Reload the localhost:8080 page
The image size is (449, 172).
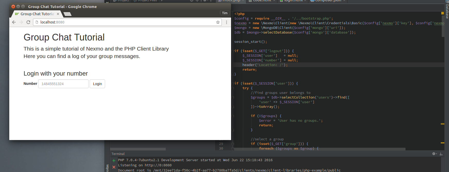(28, 22)
